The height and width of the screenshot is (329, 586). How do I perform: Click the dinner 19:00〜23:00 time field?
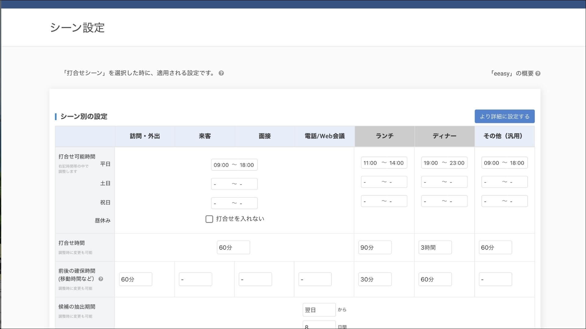pyautogui.click(x=444, y=163)
